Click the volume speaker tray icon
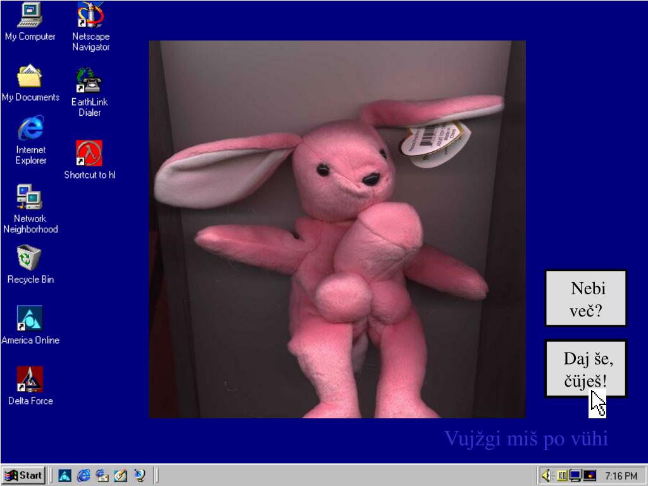Image resolution: width=648 pixels, height=486 pixels. click(547, 476)
